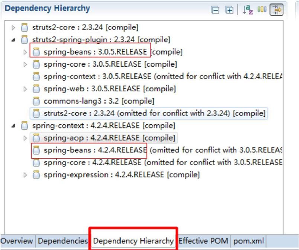
Task: Toggle the filter/link toolbar button
Action: coord(276,10)
